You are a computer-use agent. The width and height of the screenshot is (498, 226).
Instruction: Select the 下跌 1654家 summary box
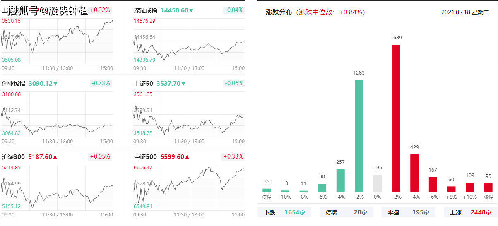point(284,212)
